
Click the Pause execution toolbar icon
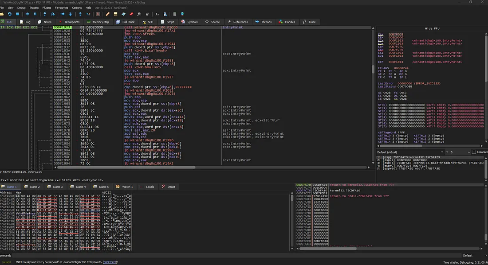(x=35, y=14)
